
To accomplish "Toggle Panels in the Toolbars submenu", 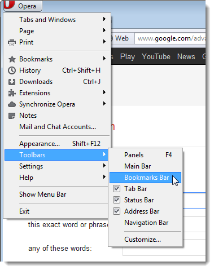I will (145, 155).
